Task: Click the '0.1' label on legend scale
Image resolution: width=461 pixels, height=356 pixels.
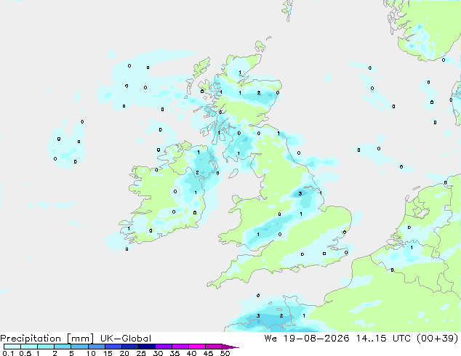Action: [x=8, y=353]
